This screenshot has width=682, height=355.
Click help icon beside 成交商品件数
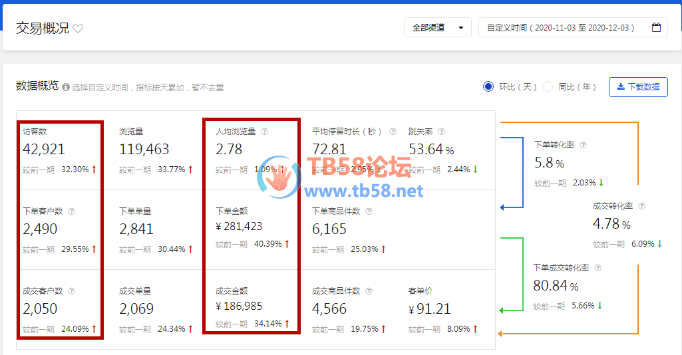(369, 291)
